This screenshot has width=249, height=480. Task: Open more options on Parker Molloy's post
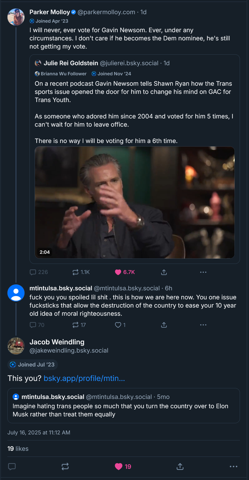coord(203,272)
